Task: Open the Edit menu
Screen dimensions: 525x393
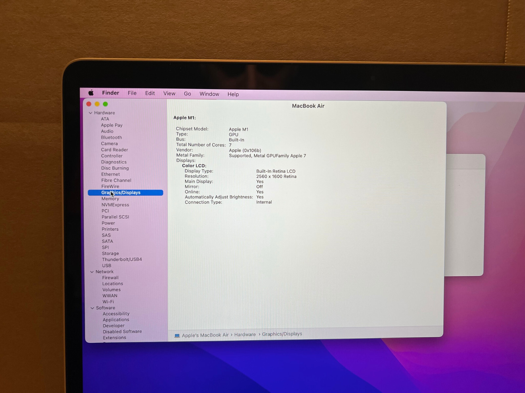Action: [150, 93]
